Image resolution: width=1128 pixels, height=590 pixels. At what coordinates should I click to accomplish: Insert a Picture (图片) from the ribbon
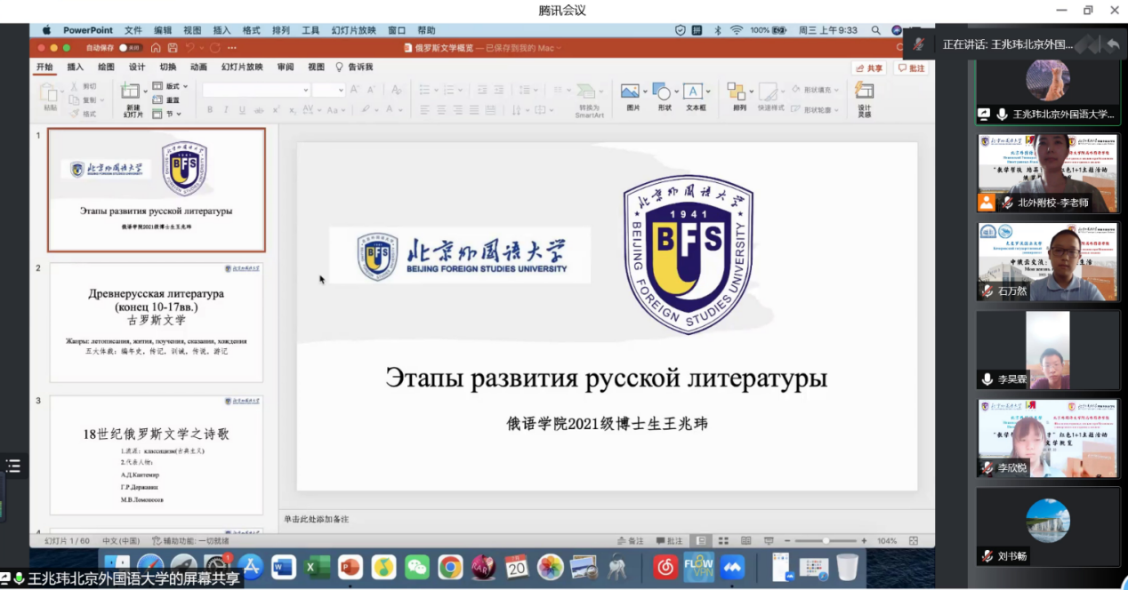point(630,92)
